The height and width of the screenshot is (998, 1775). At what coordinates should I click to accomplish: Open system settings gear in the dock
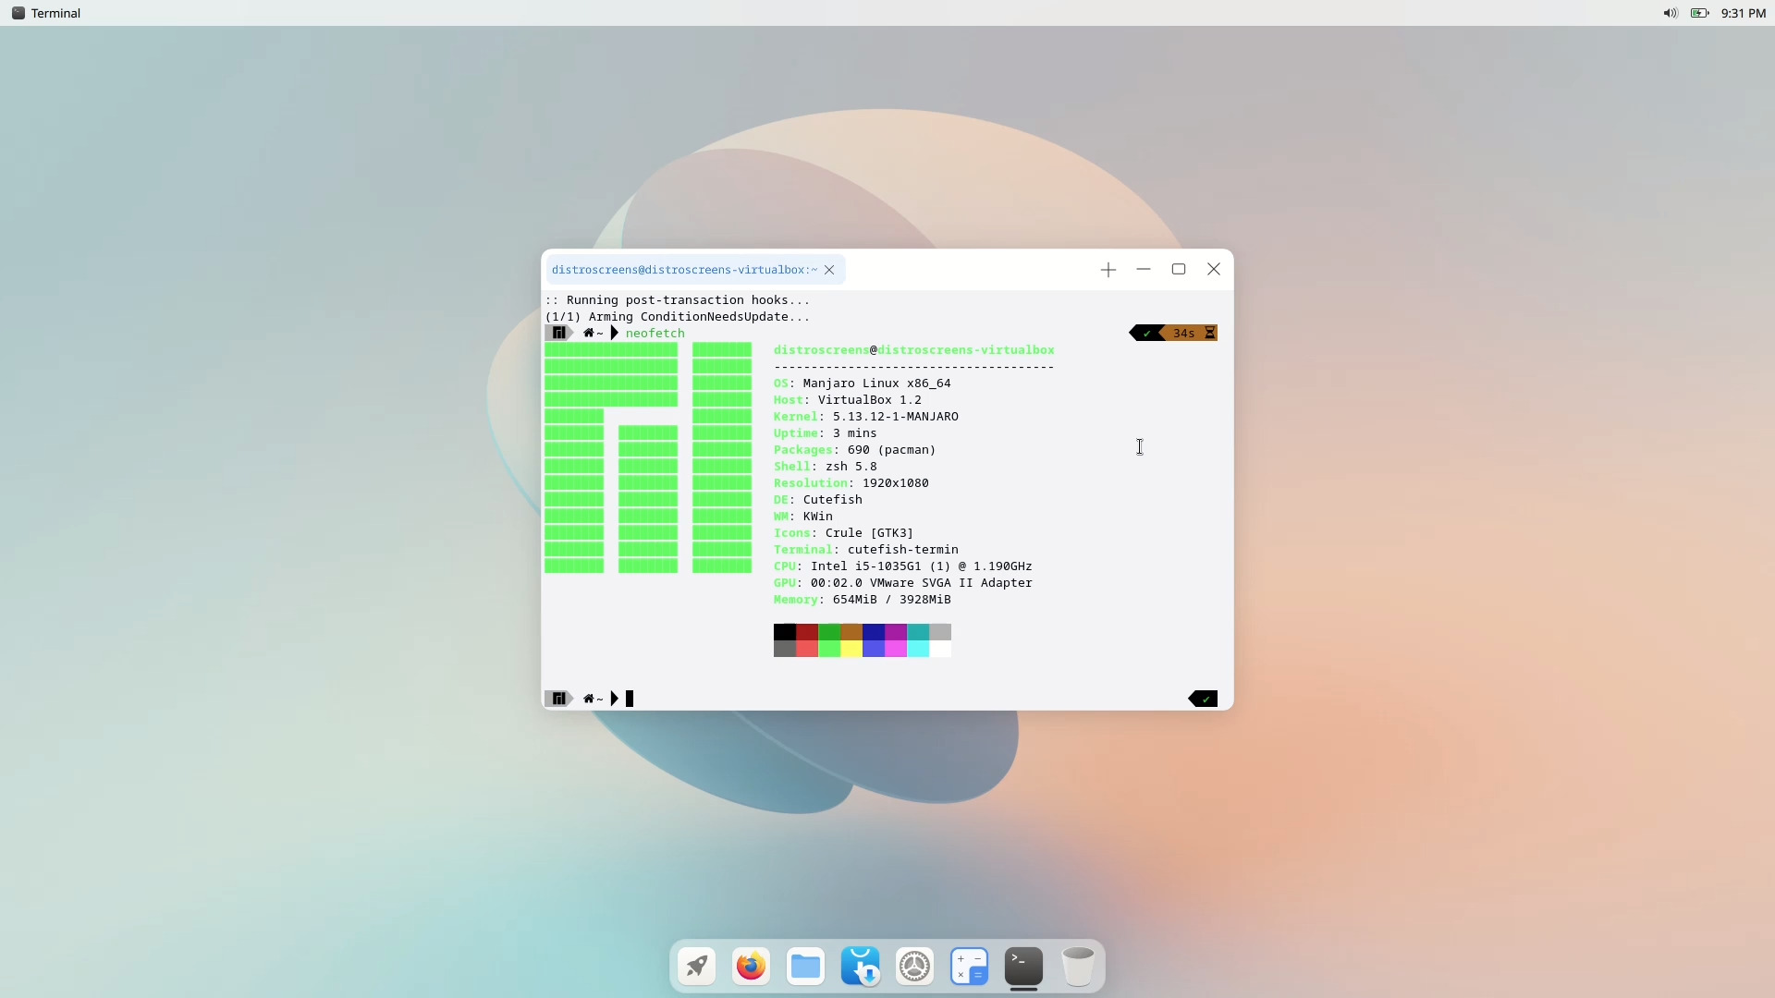(914, 967)
